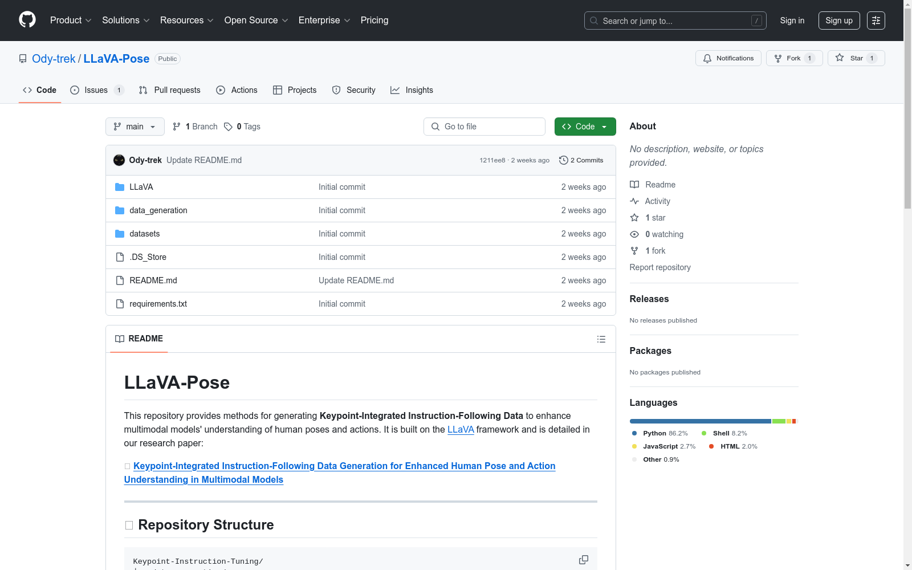The image size is (912, 570).
Task: Click the HTML language entry
Action: (734, 446)
